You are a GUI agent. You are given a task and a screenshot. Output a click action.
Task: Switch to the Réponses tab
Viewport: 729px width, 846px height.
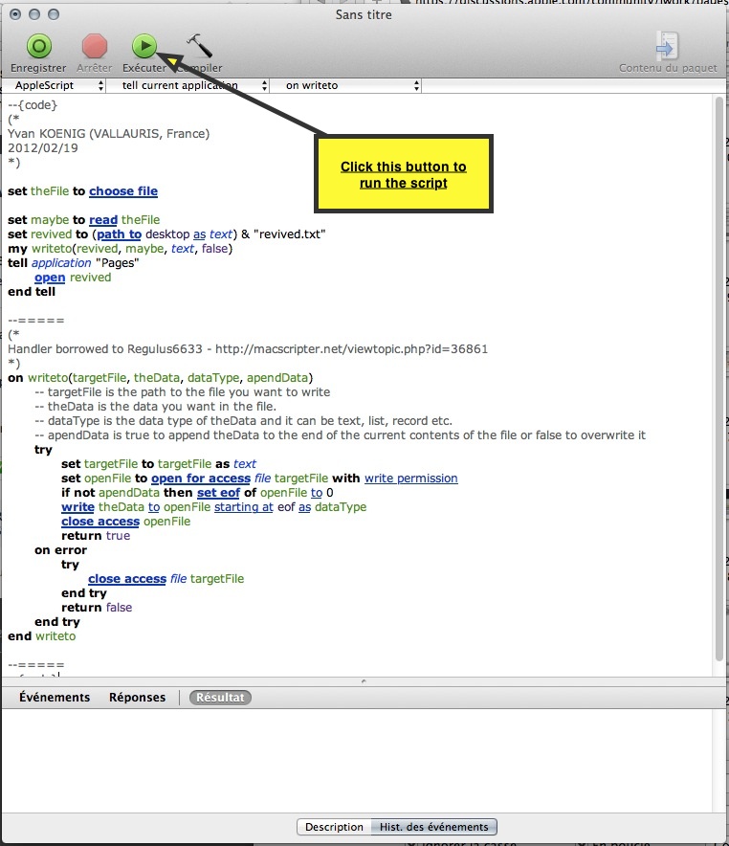click(x=137, y=697)
